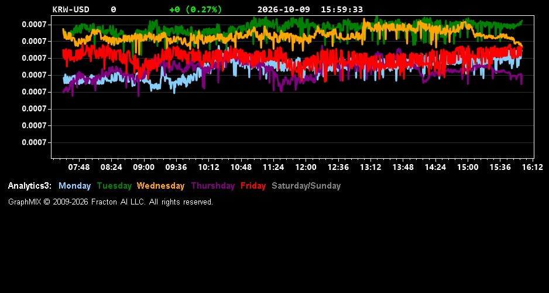
Task: Click the green +0 (0.27%) change value
Action: 195,9
